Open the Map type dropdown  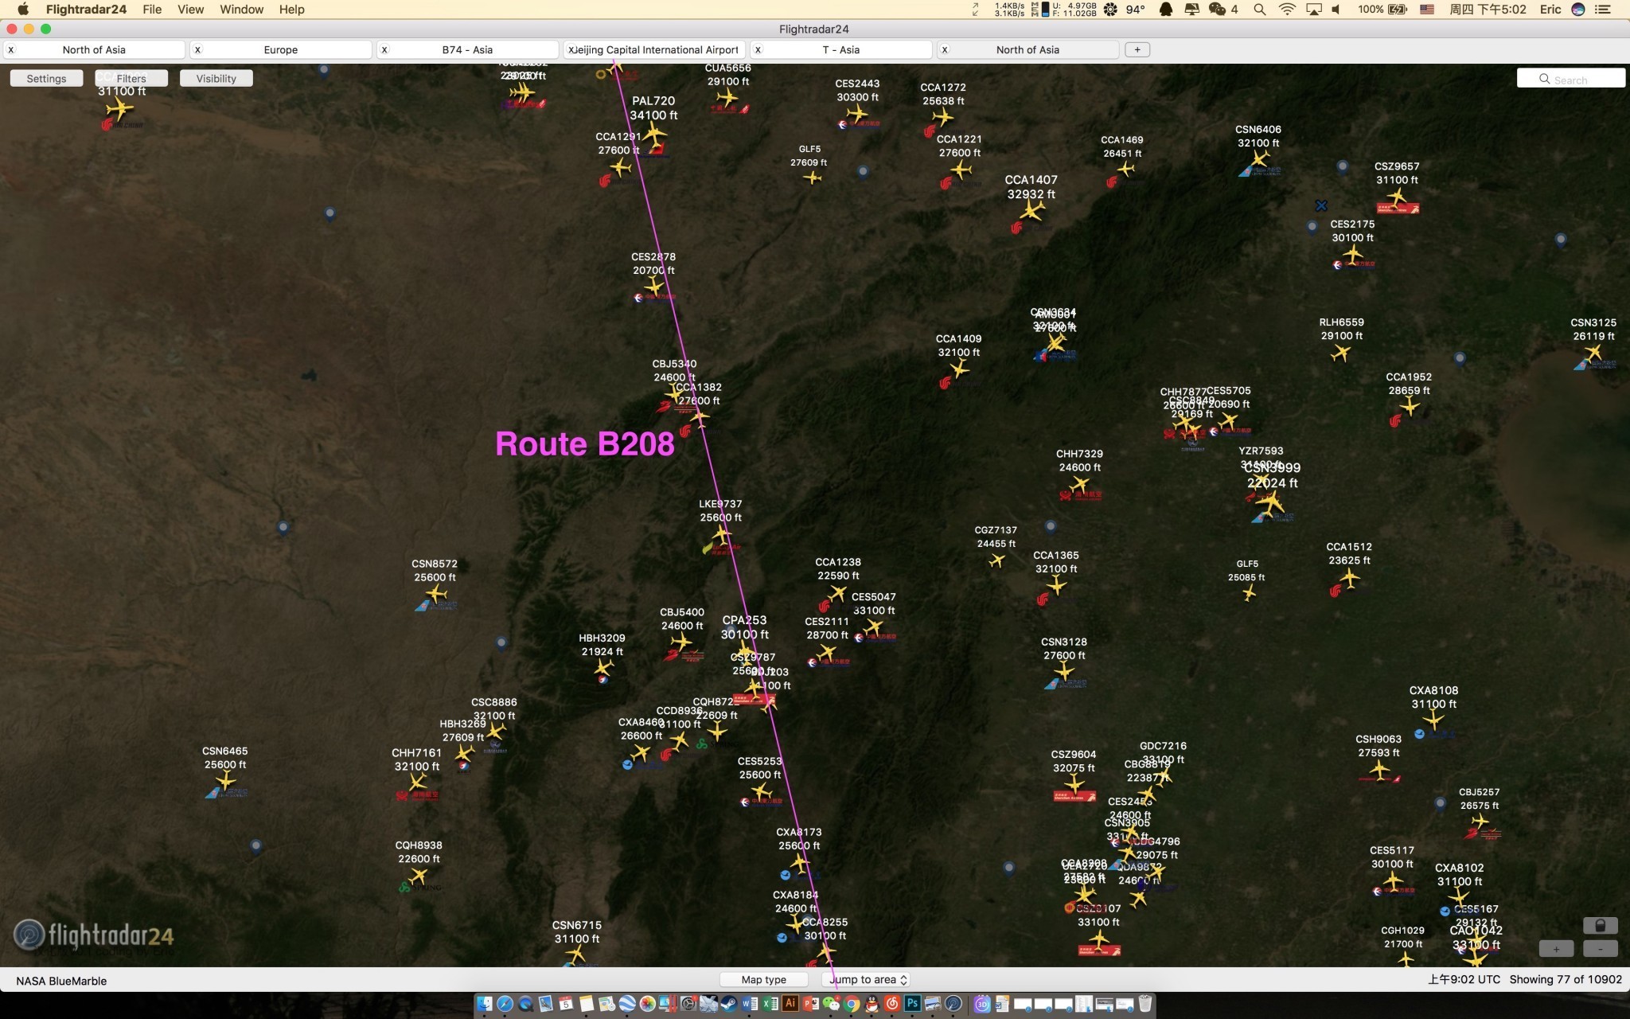(764, 979)
